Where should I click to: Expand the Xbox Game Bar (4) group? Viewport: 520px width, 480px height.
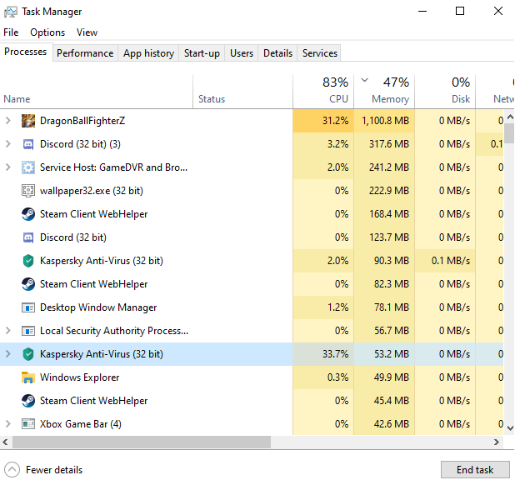8,424
